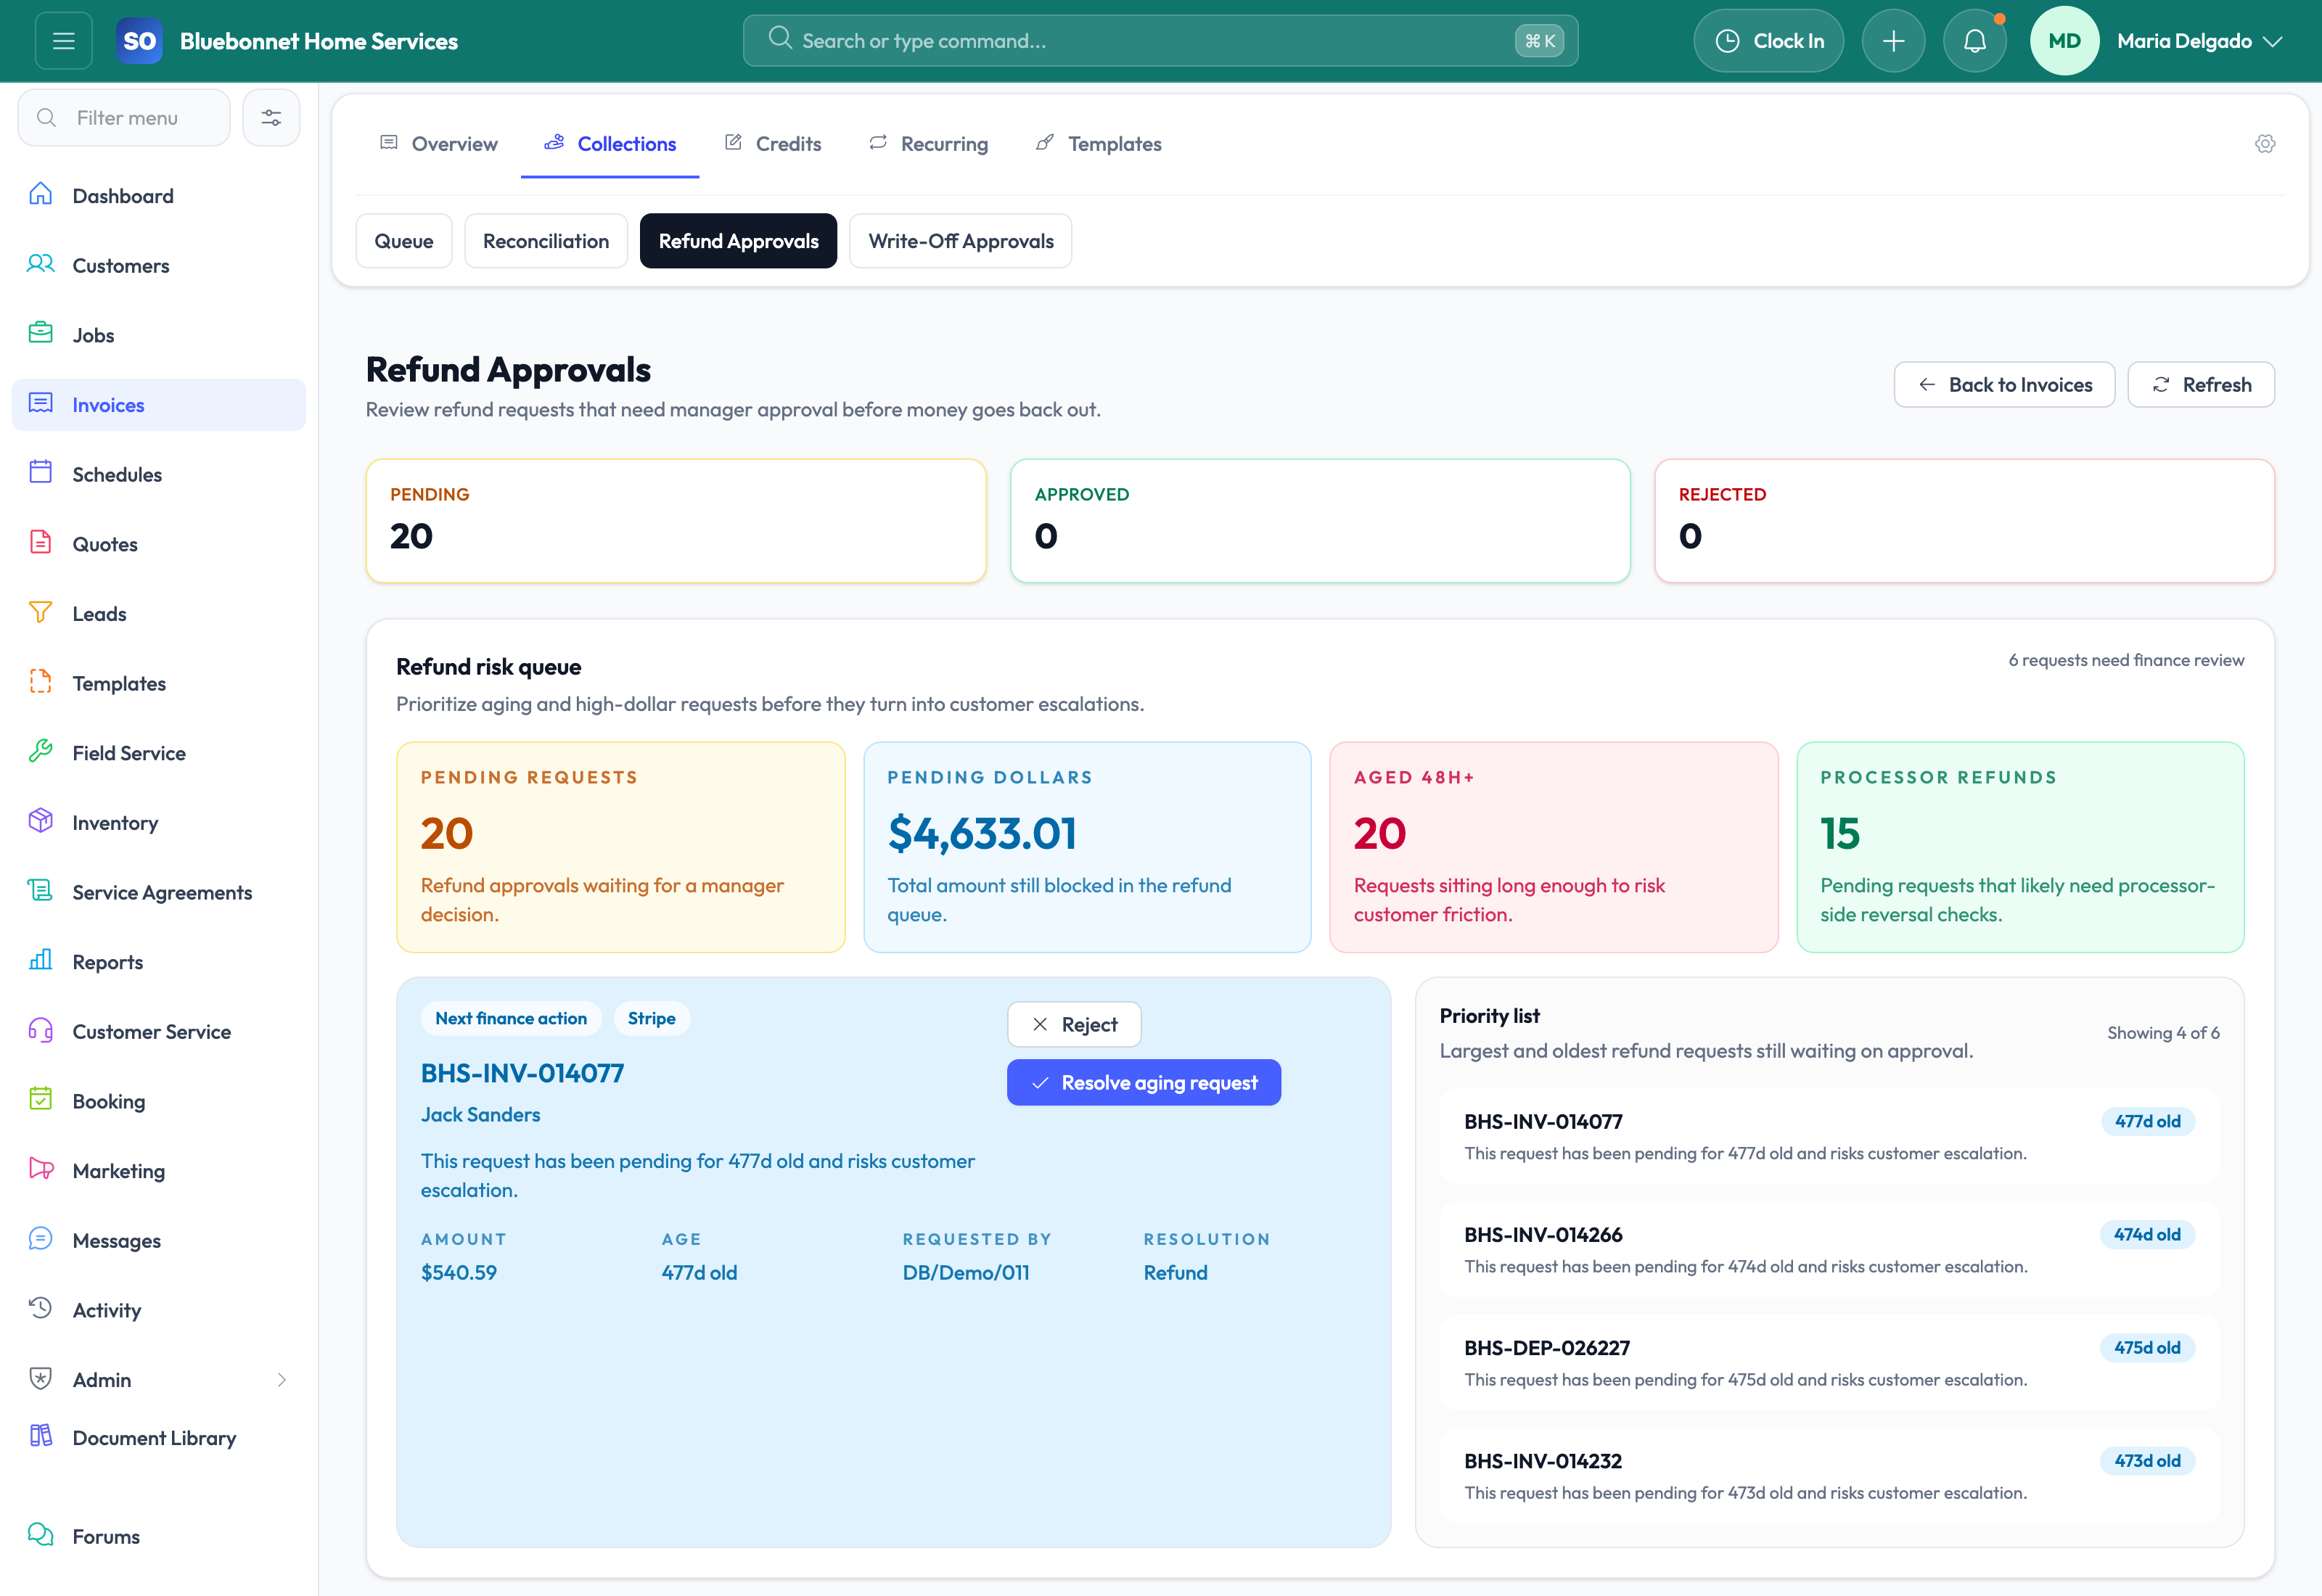Click the Reports bar chart icon
This screenshot has width=2322, height=1596.
40,960
